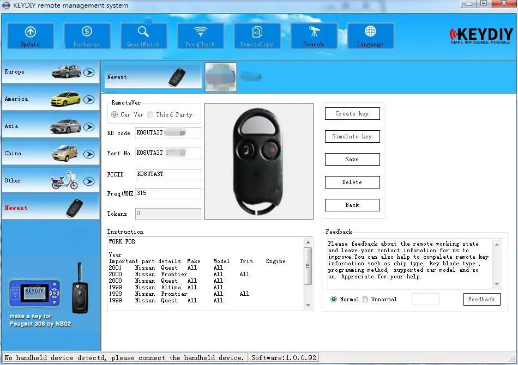Open the Language globe option
This screenshot has width=518, height=365.
[x=370, y=36]
